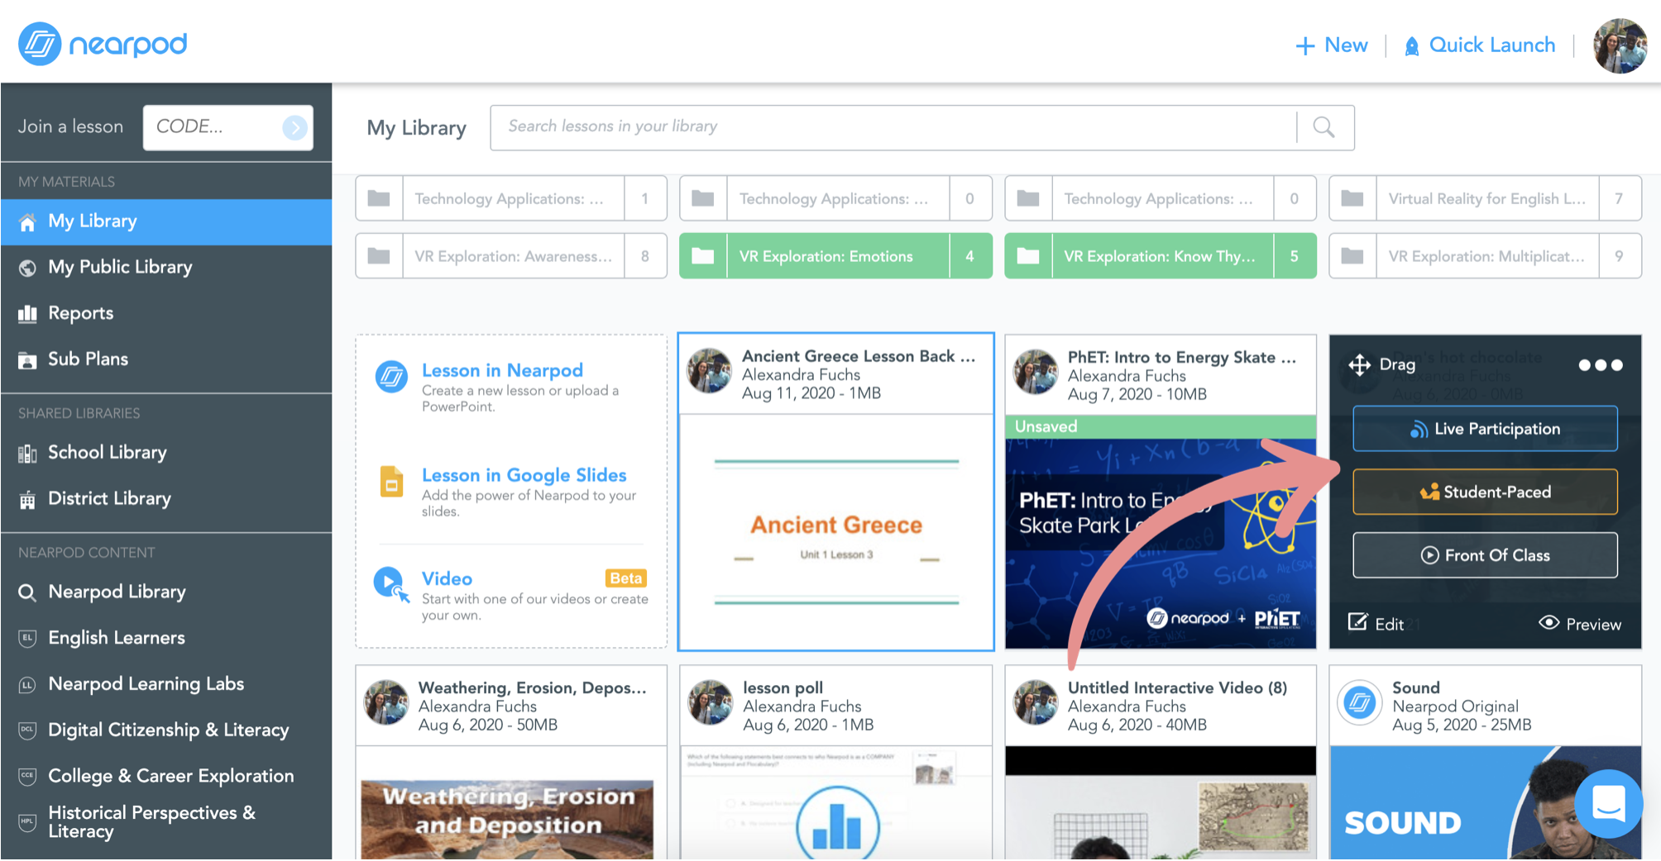The height and width of the screenshot is (861, 1661).
Task: Click the Nearpod logo
Action: coord(103,44)
